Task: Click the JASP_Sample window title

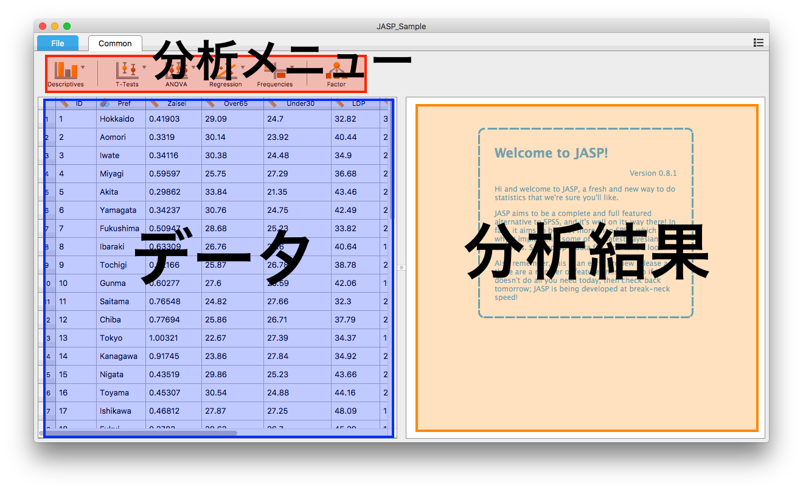Action: click(401, 26)
